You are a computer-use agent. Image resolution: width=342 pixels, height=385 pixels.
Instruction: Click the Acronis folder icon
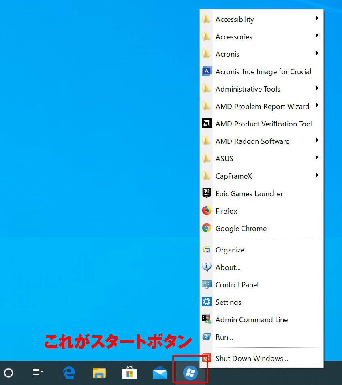(x=206, y=54)
